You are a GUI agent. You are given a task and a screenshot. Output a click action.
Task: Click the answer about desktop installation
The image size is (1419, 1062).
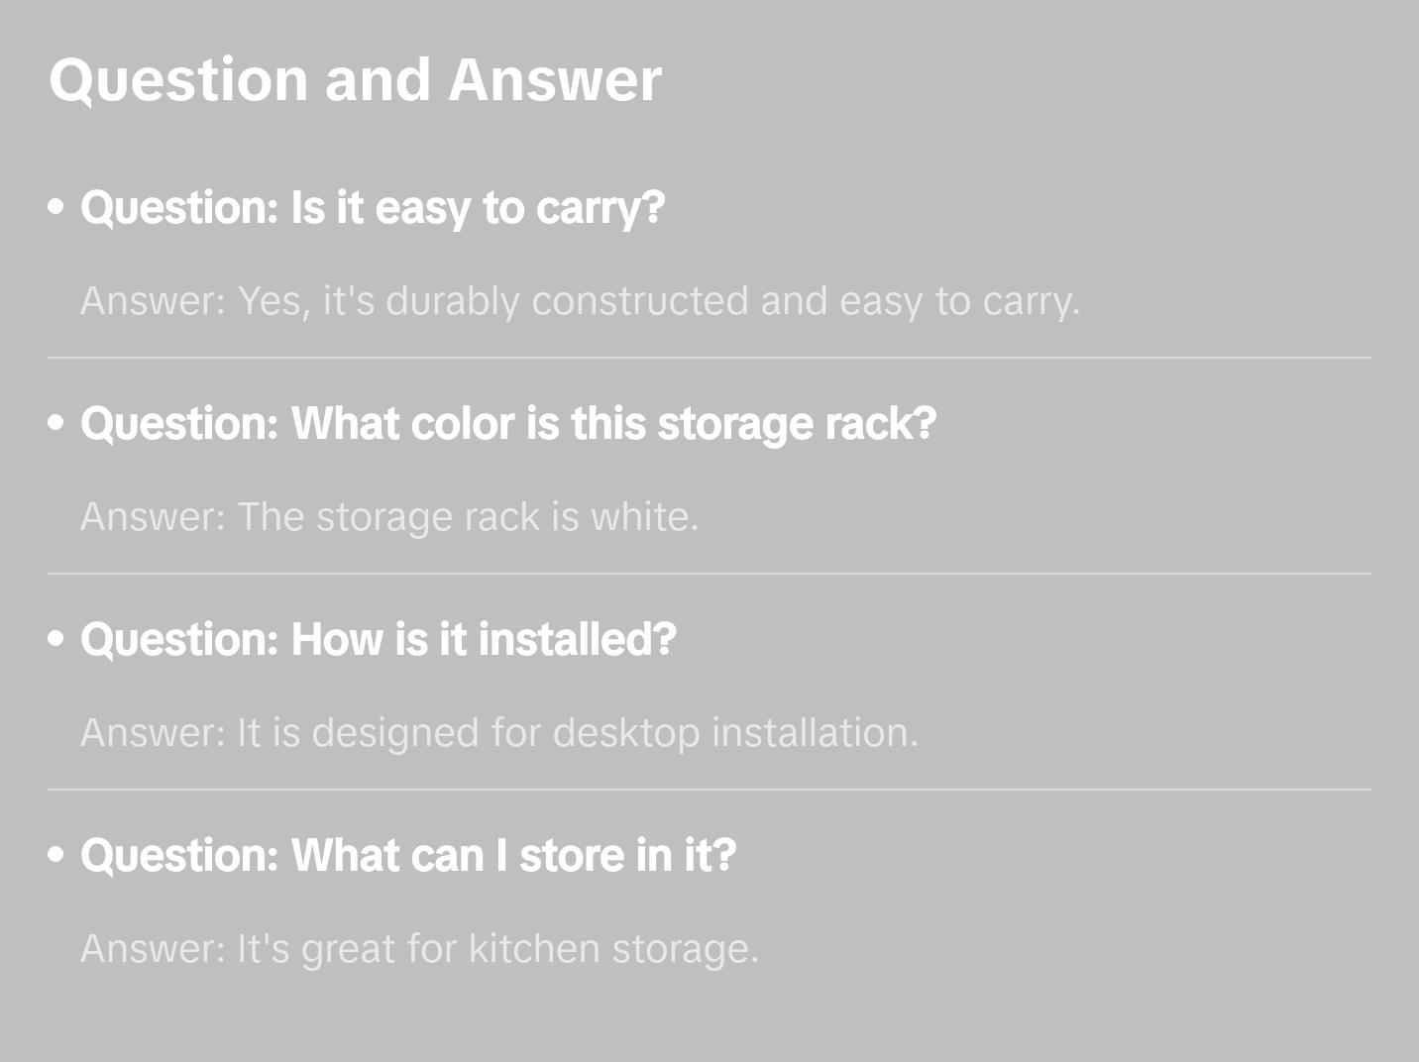[499, 733]
